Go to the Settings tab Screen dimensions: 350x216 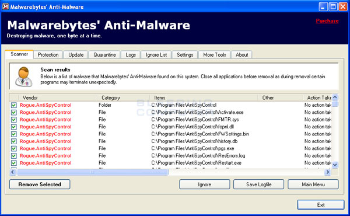click(185, 55)
